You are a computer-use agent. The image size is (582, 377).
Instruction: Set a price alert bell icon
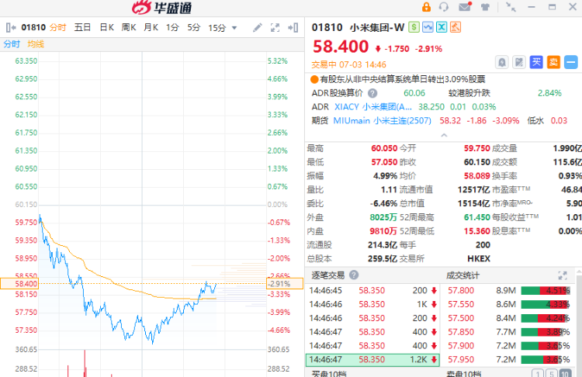click(502, 62)
